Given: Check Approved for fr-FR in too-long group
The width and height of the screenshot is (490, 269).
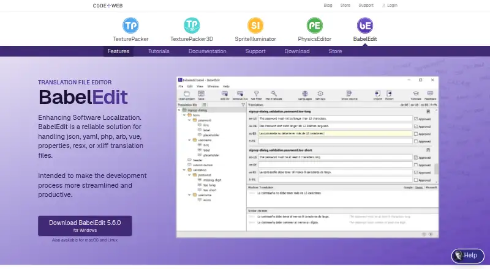Looking at the screenshot, I should [416, 141].
